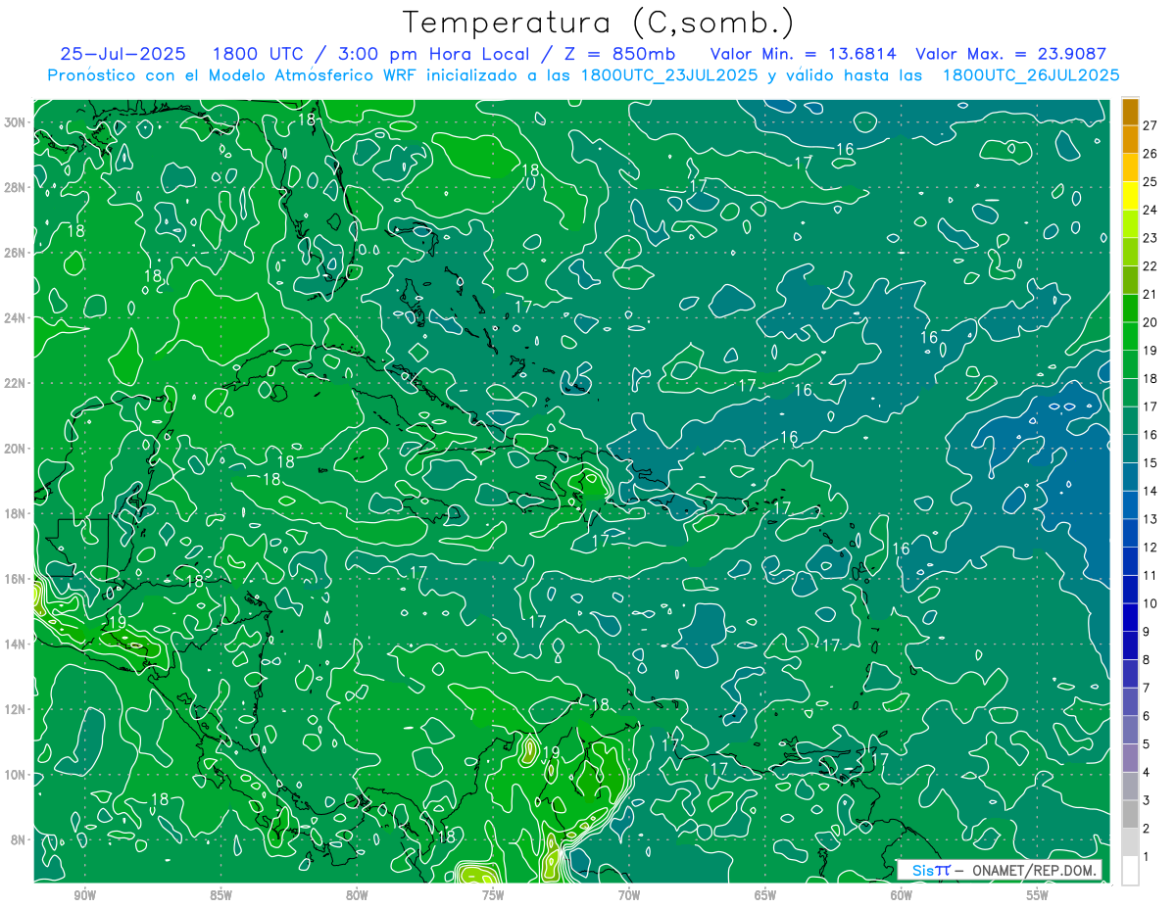Click the colorbar legend value "12"
Screen dimensions: 1176x908
[x=1150, y=548]
